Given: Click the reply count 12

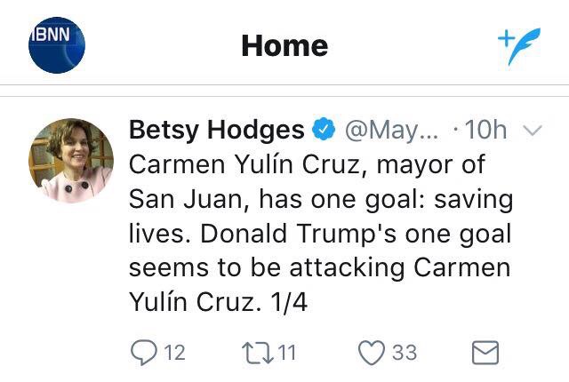Looking at the screenshot, I should point(175,353).
